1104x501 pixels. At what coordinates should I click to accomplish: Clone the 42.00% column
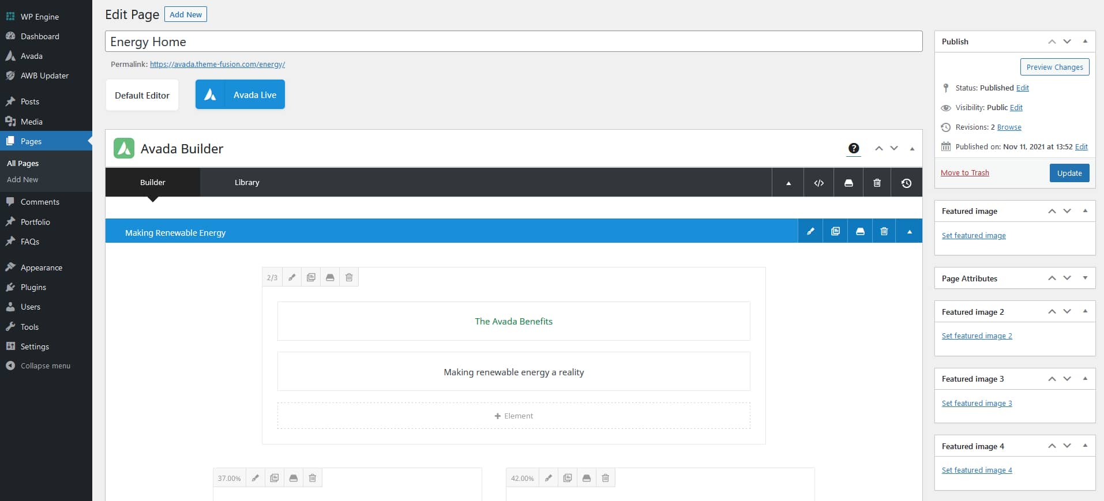pyautogui.click(x=568, y=478)
